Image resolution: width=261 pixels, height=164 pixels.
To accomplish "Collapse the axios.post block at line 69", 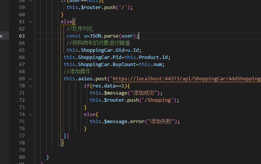I will pyautogui.click(x=30, y=79).
